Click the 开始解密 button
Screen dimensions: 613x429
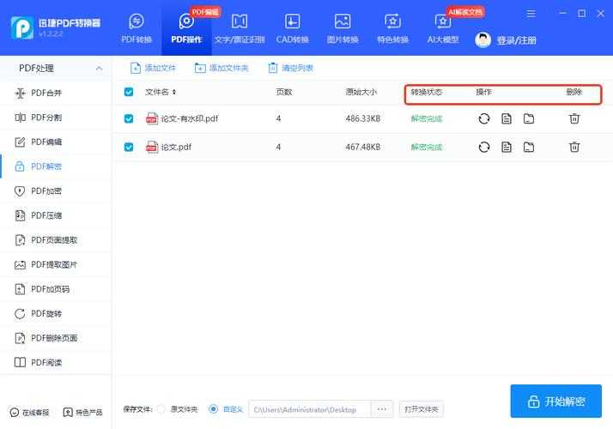(555, 401)
